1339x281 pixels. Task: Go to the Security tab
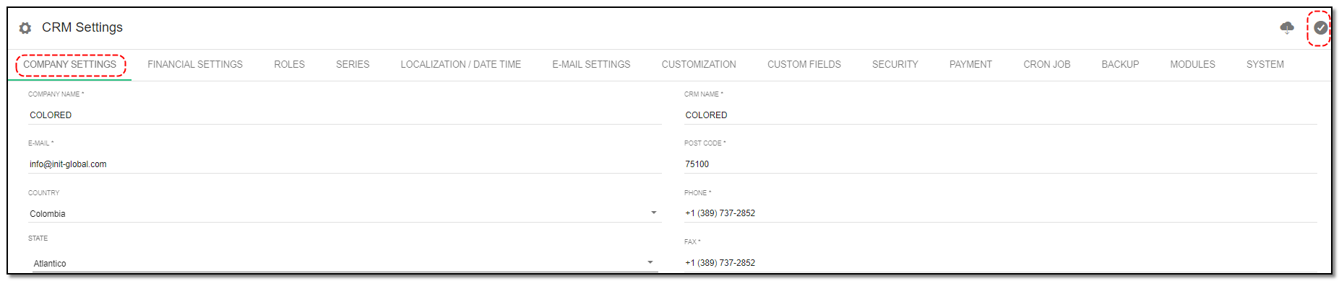[x=895, y=65]
